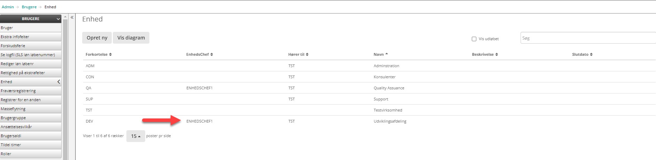Toggle the Navn sort direction arrow

click(386, 54)
